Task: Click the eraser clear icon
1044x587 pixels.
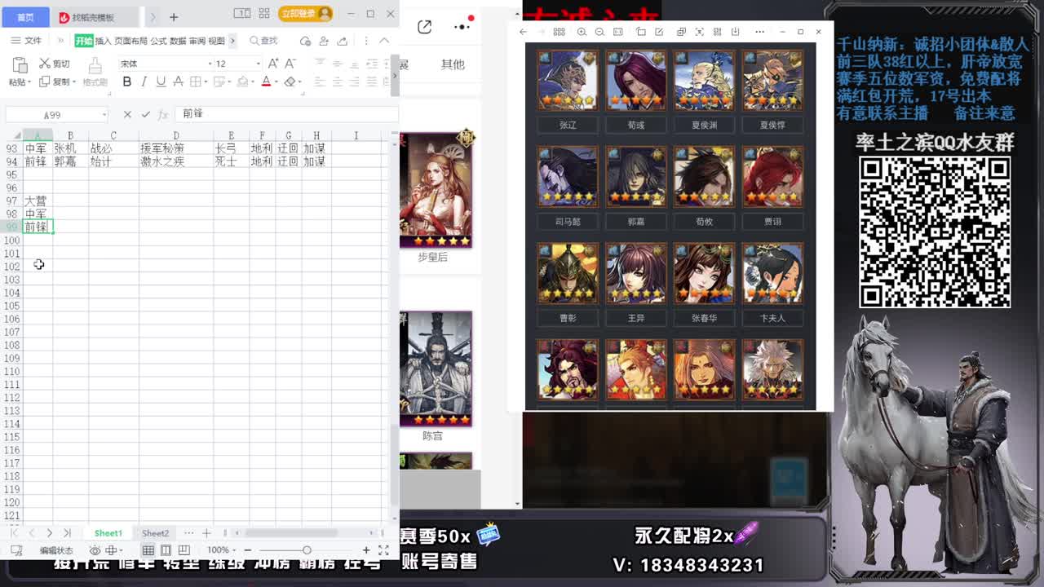Action: click(x=290, y=82)
